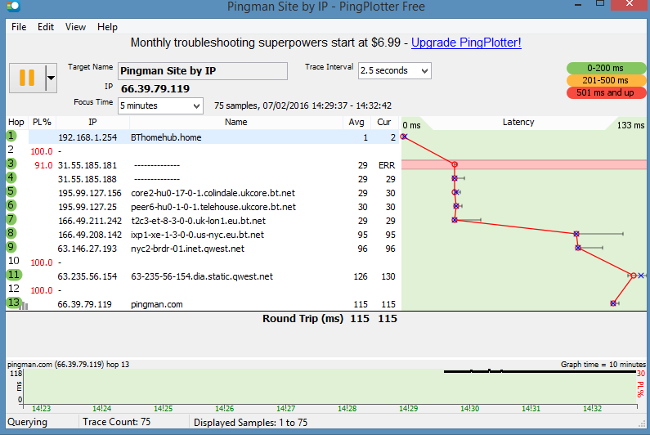Select hop 8 green circle icon
Screen dimensions: 650x435
tap(11, 233)
